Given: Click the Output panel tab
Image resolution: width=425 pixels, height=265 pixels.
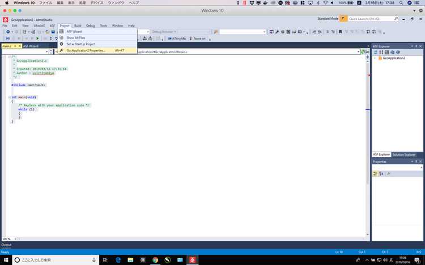Looking at the screenshot, I should (x=6, y=245).
